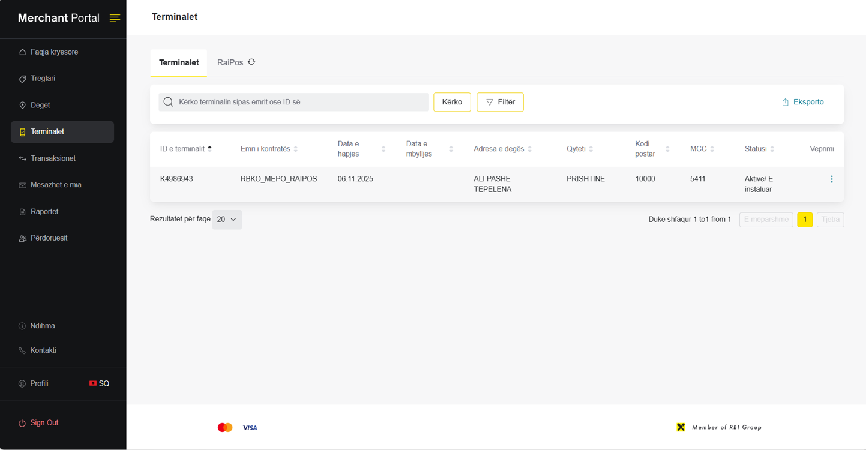
Task: Sort by Statusi column arrows
Action: [x=772, y=149]
